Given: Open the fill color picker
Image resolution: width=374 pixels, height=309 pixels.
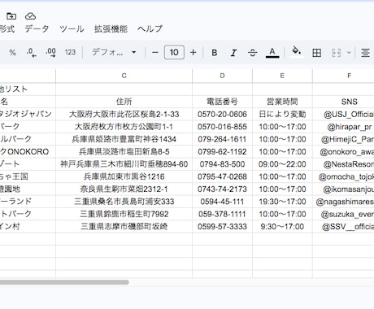Looking at the screenshot, I should tap(297, 52).
